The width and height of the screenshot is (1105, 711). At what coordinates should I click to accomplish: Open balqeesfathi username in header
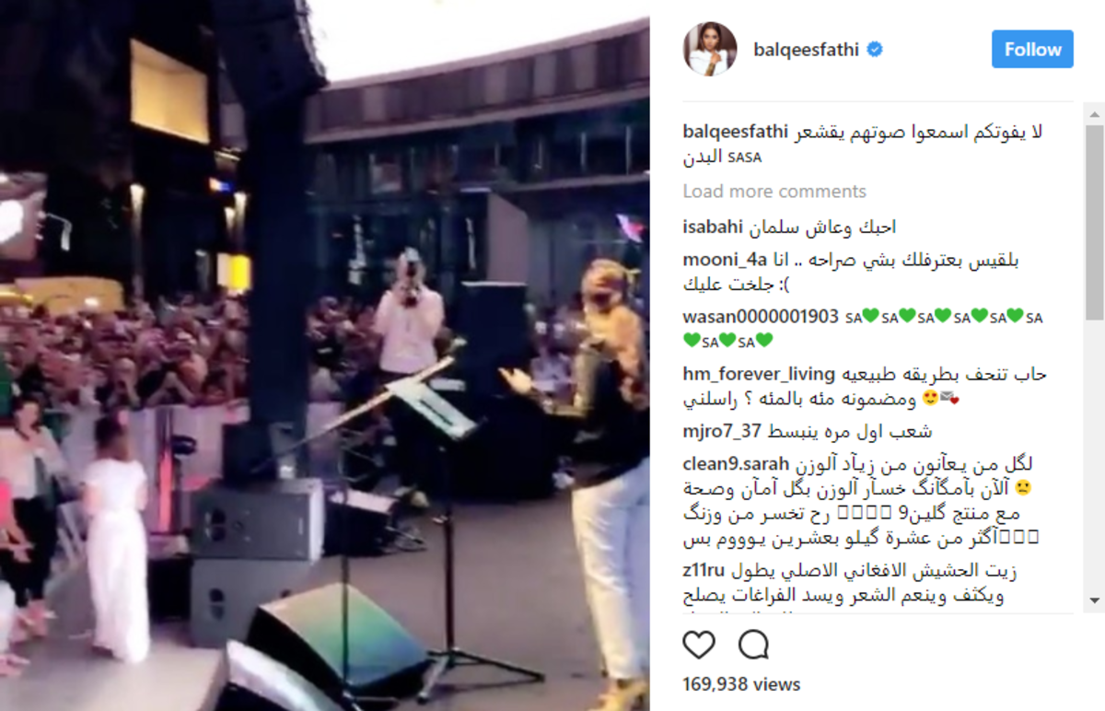(806, 50)
